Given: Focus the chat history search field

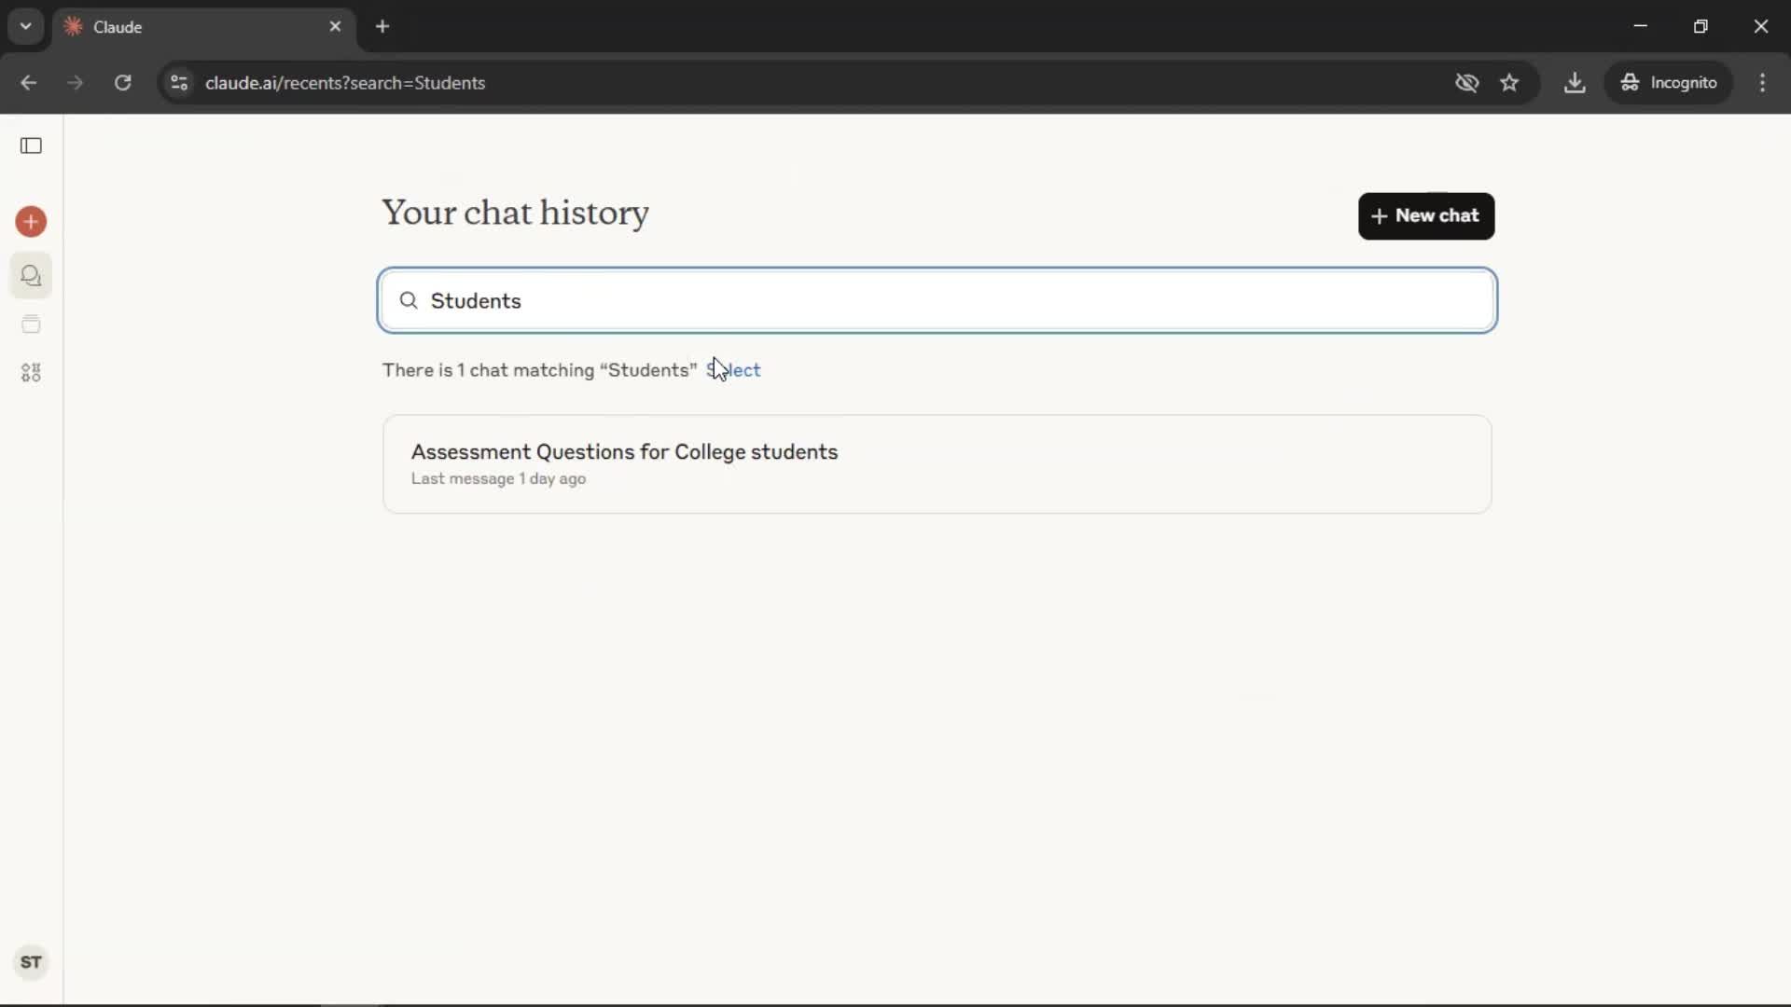Looking at the screenshot, I should (937, 300).
